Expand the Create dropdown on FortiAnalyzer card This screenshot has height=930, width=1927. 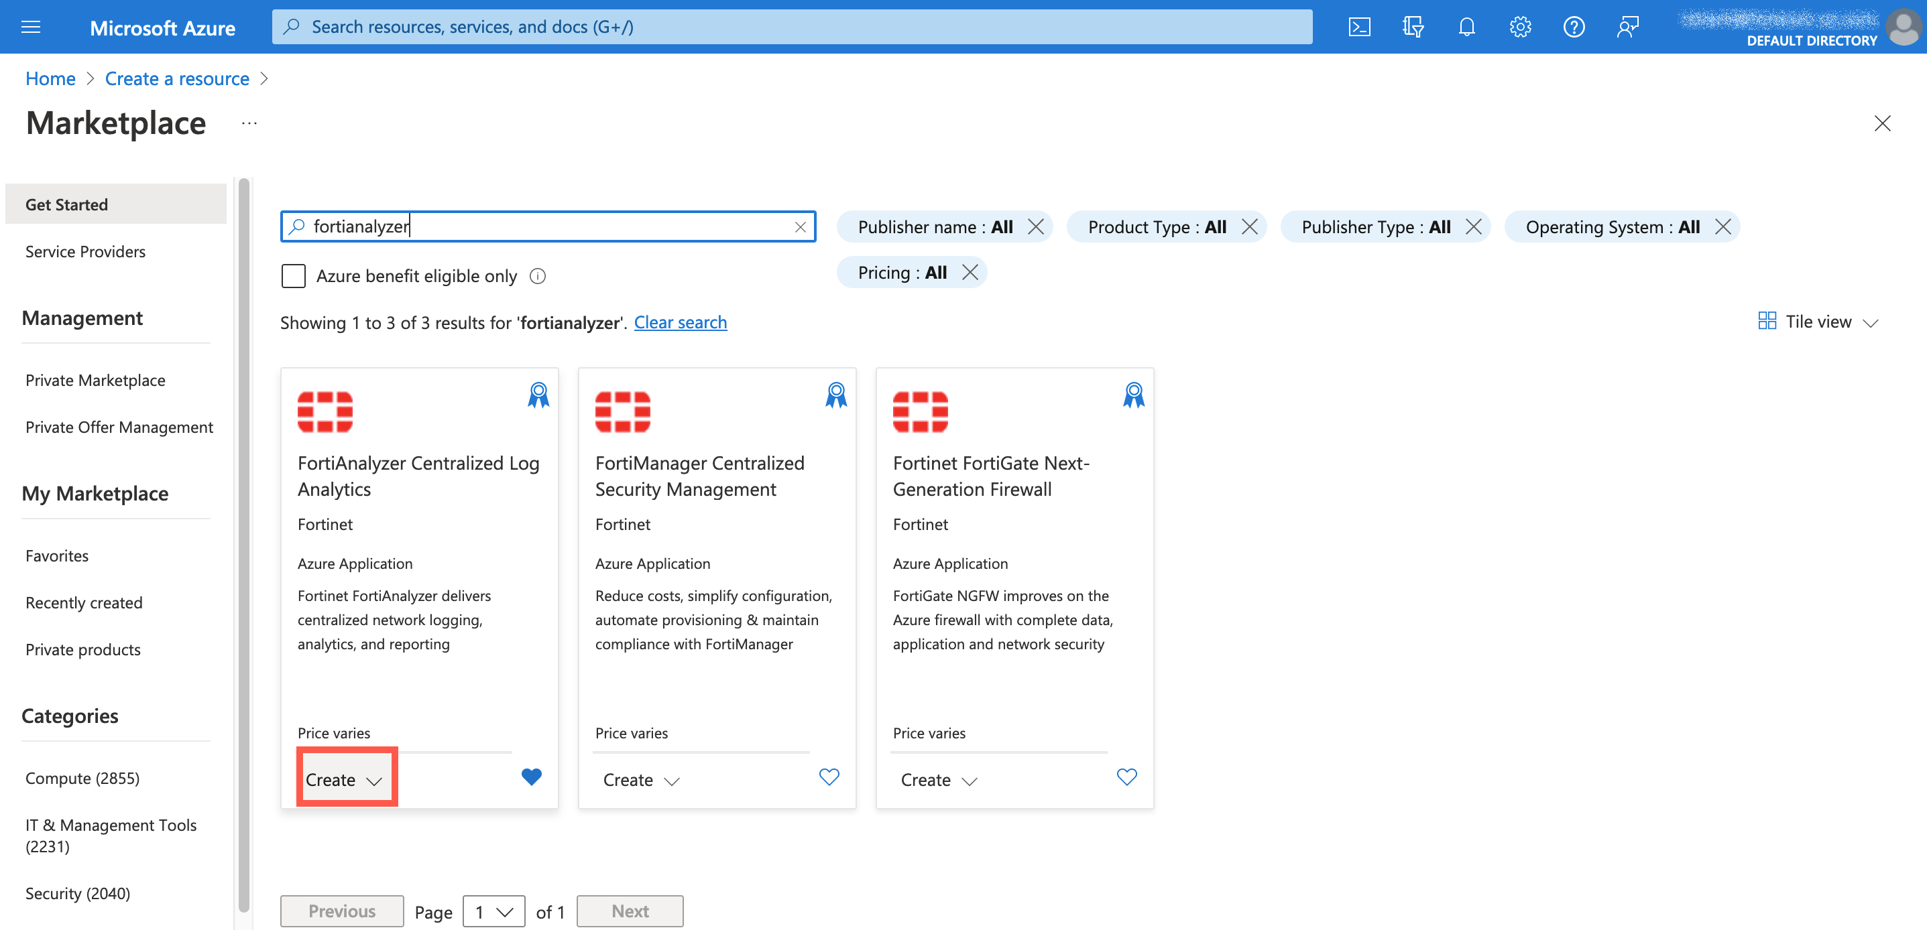pyautogui.click(x=374, y=780)
